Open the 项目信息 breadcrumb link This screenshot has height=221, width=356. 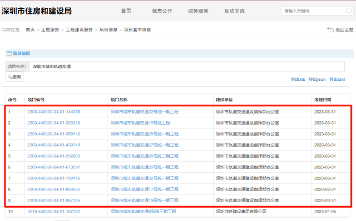tap(108, 30)
